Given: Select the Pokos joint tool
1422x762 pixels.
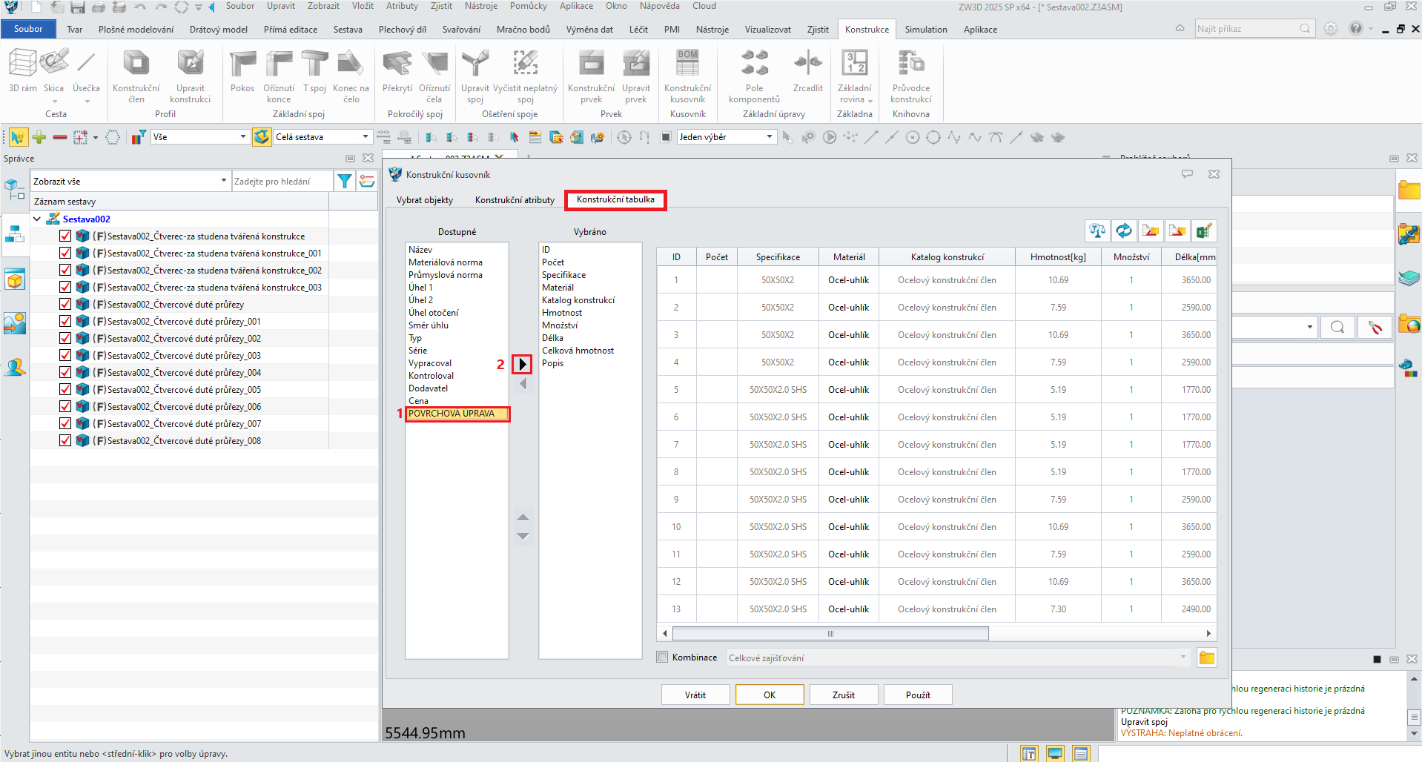Looking at the screenshot, I should point(242,71).
